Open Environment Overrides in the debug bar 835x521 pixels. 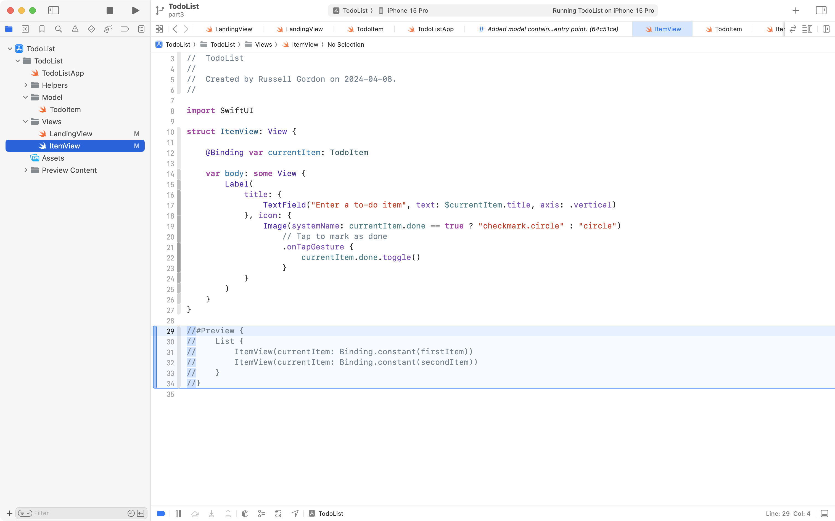click(x=278, y=513)
